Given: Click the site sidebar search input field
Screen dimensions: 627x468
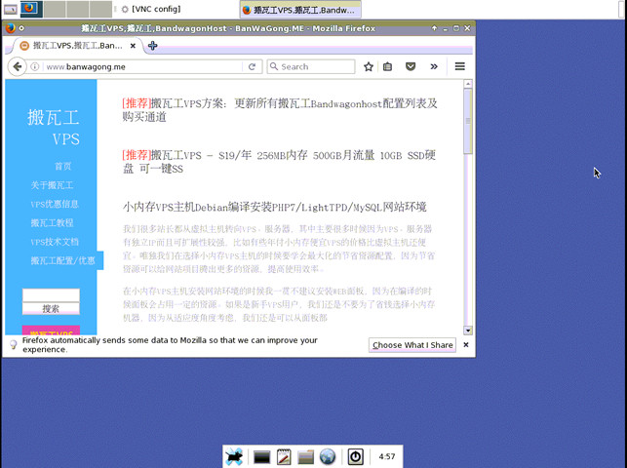Looking at the screenshot, I should click(x=51, y=295).
